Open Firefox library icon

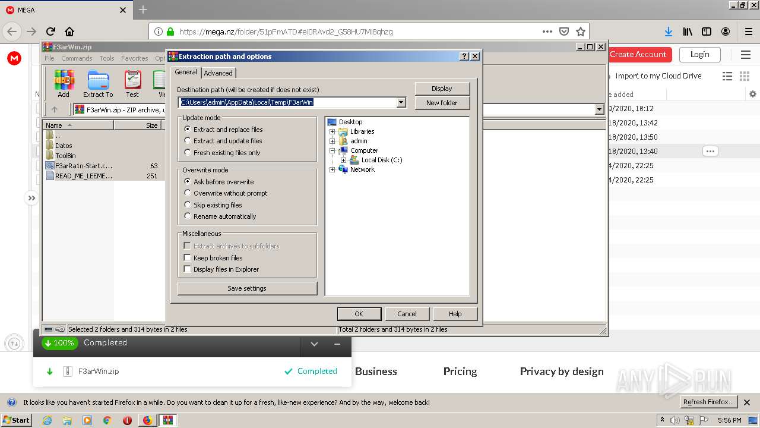tap(688, 32)
